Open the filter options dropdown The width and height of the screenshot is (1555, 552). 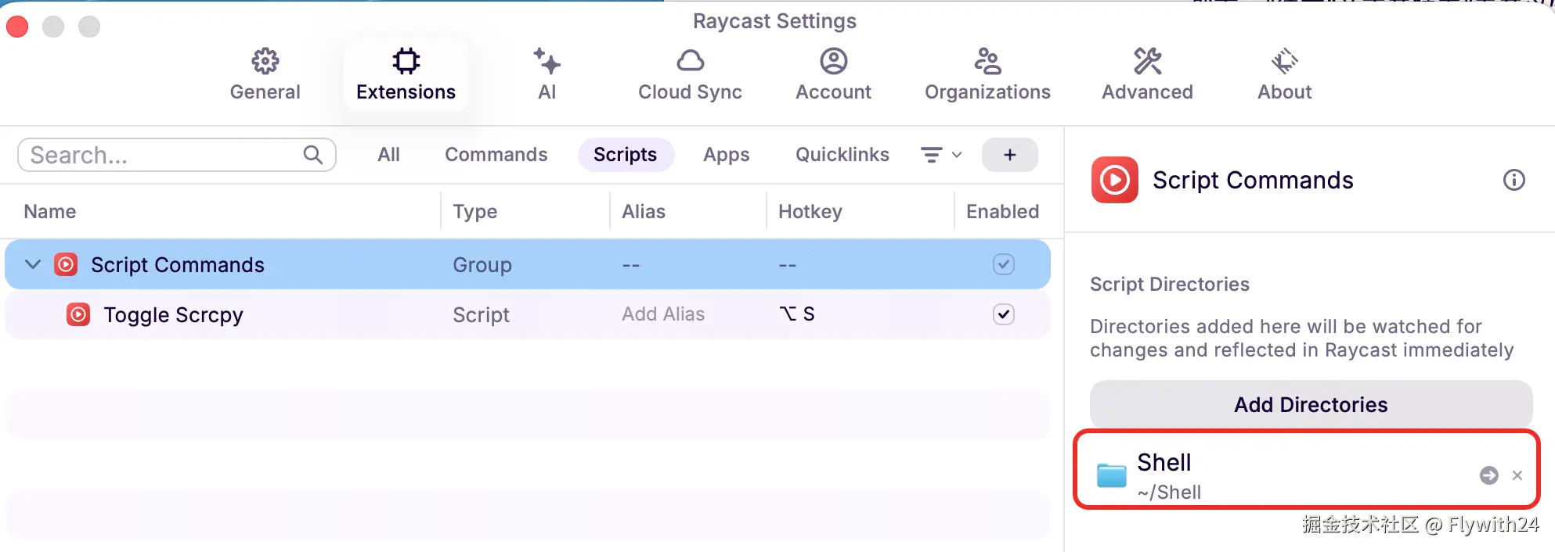coord(940,155)
